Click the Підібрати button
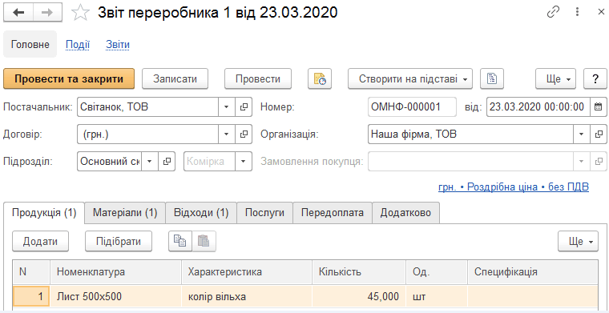 pos(119,241)
